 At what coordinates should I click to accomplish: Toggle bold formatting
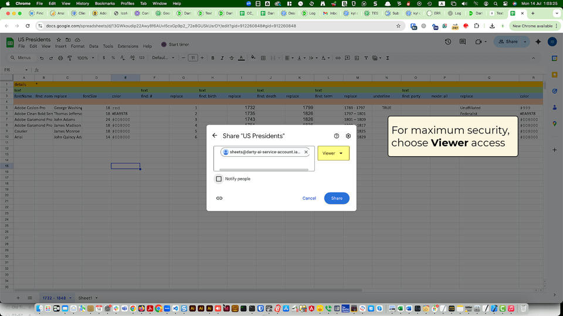212,58
